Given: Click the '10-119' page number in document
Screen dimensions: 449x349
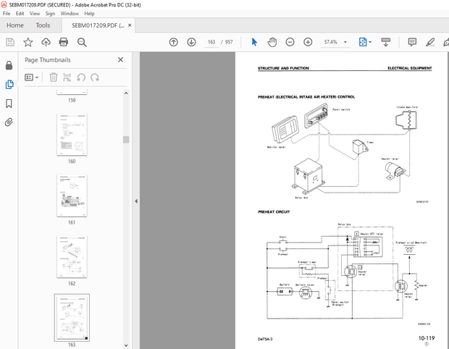Looking at the screenshot, I should pos(427,338).
